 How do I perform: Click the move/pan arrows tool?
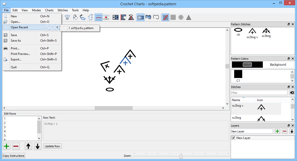click(116, 17)
